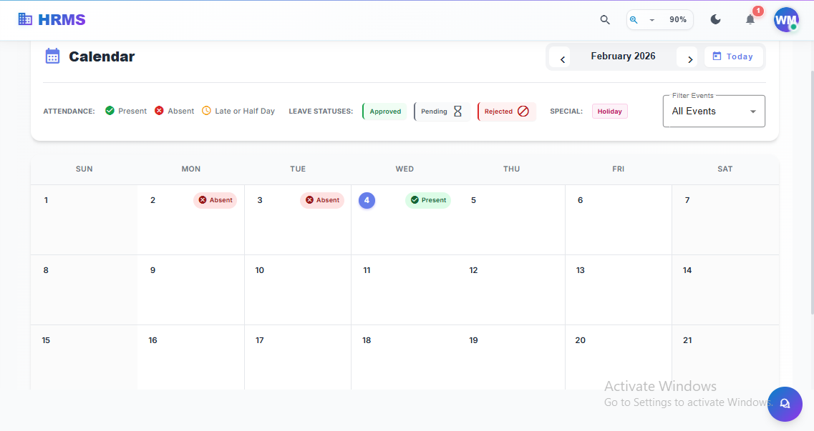The height and width of the screenshot is (431, 814).
Task: Select date 13 in the calendar
Action: point(581,270)
